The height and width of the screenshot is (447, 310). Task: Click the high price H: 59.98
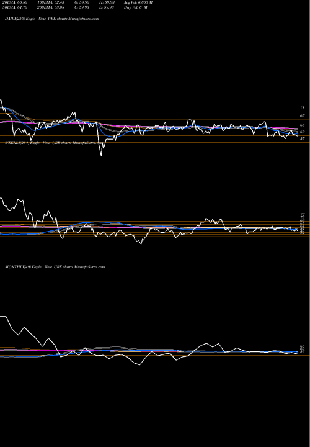[x=107, y=2]
